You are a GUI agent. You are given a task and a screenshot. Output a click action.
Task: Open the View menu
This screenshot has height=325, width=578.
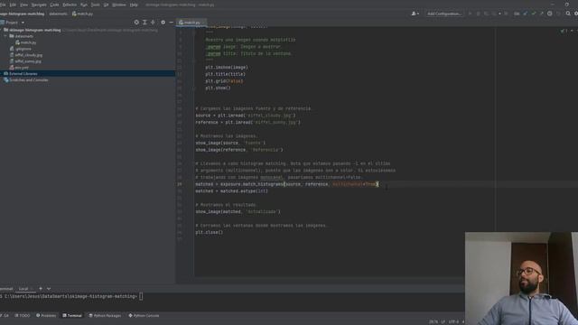(24, 5)
